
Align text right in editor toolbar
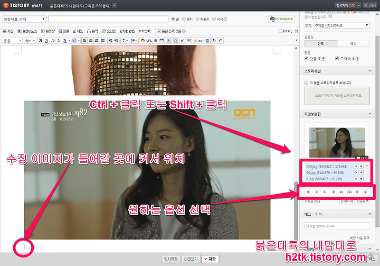[97, 41]
